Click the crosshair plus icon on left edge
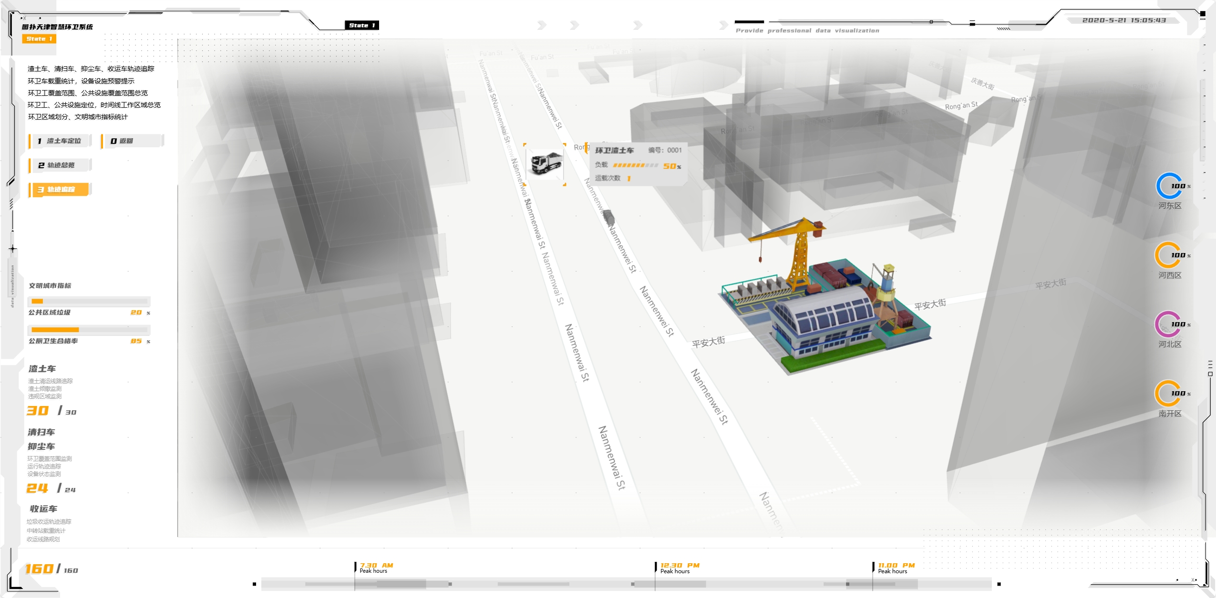Image resolution: width=1216 pixels, height=598 pixels. 13,249
